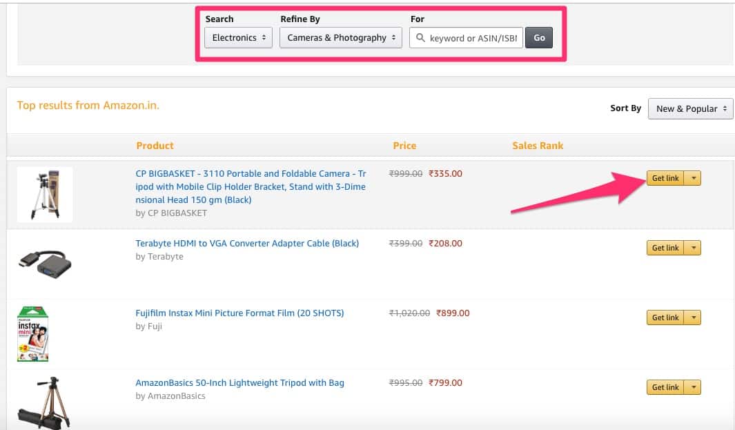Image resolution: width=735 pixels, height=430 pixels.
Task: Click the CP BIGBASKET tripod thumbnail
Action: click(45, 195)
